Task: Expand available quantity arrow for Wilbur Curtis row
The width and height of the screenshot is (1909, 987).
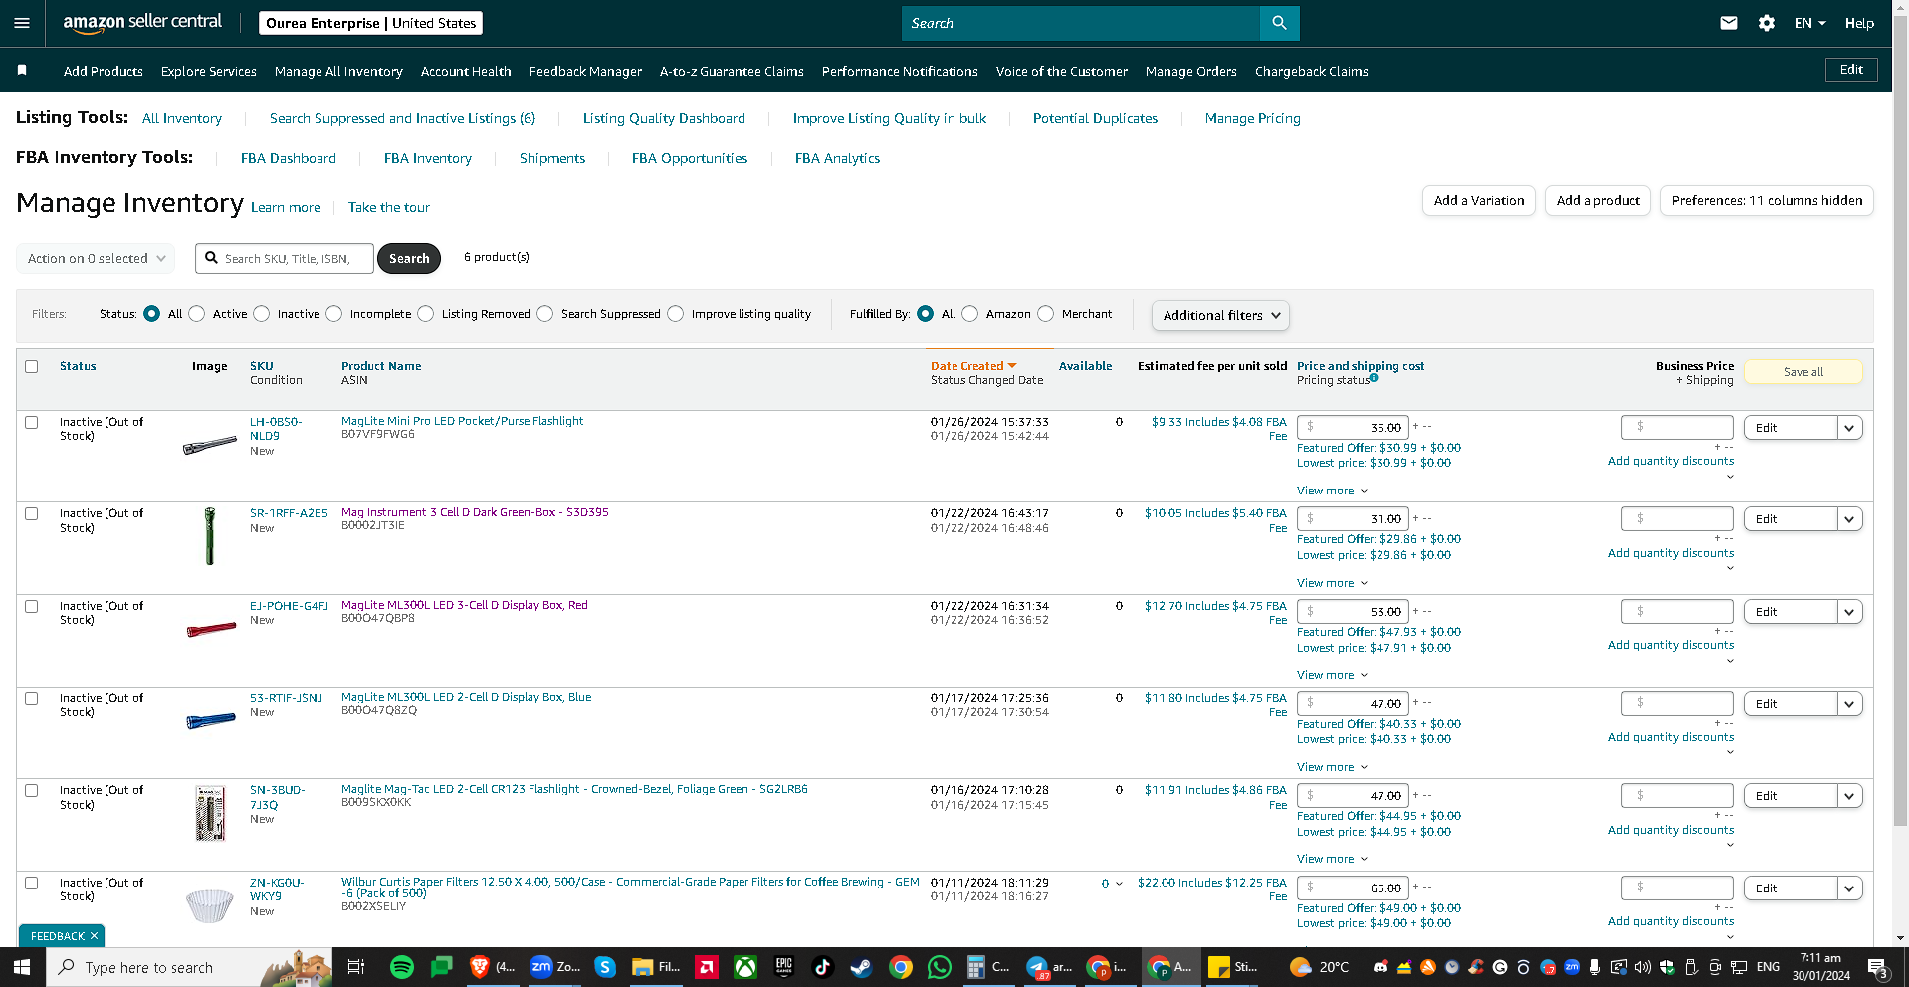Action: click(x=1119, y=884)
